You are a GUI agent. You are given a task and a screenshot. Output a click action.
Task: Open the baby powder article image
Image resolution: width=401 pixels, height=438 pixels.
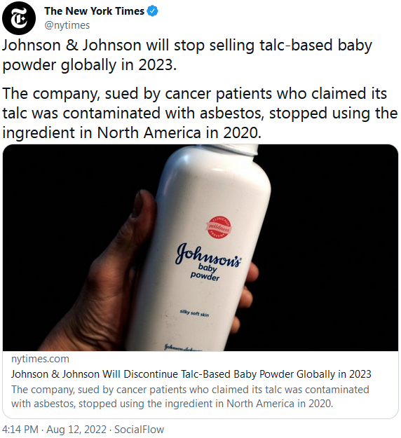point(200,247)
